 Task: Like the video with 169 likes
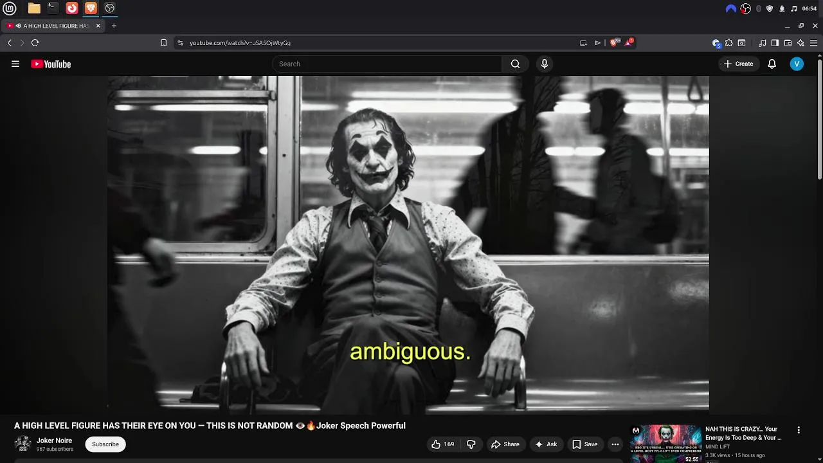442,444
